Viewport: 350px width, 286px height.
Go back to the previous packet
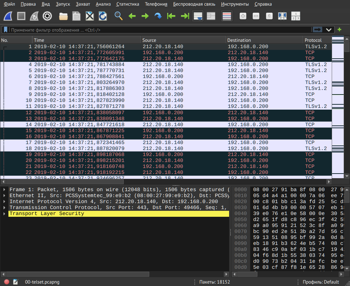132,16
